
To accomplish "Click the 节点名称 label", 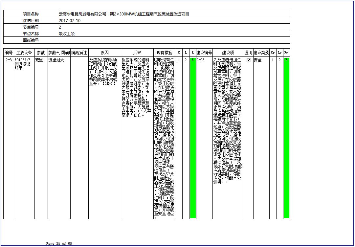I will point(31,34).
